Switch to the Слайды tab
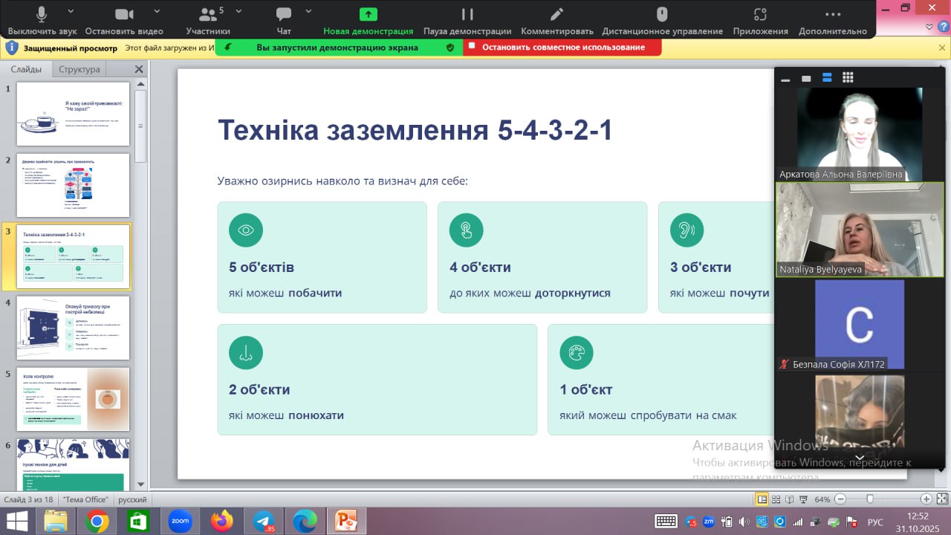The image size is (951, 535). pyautogui.click(x=26, y=69)
